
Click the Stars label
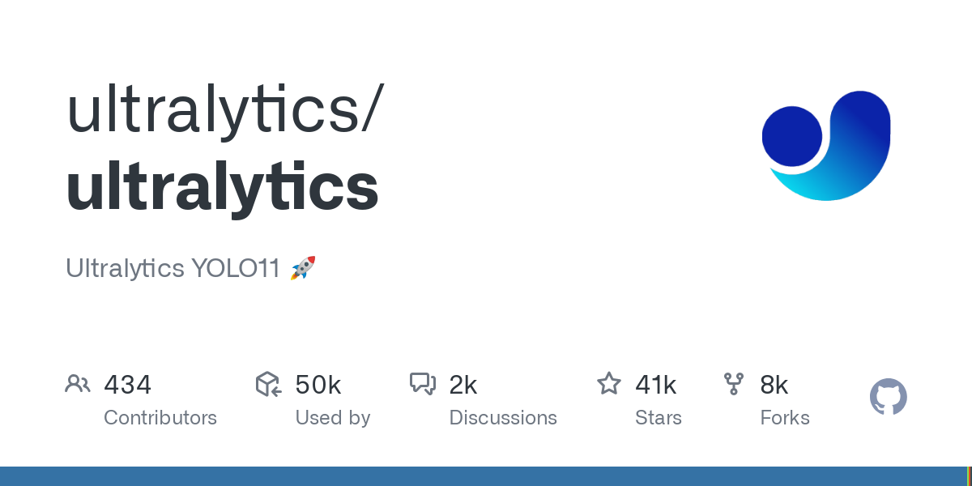pos(659,418)
